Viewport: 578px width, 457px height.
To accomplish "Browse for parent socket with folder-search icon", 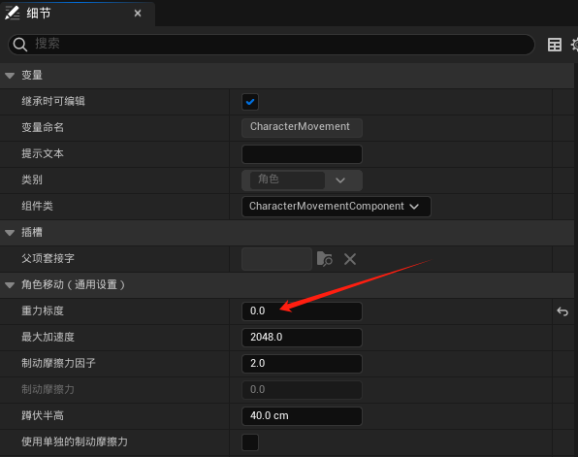I will point(324,259).
